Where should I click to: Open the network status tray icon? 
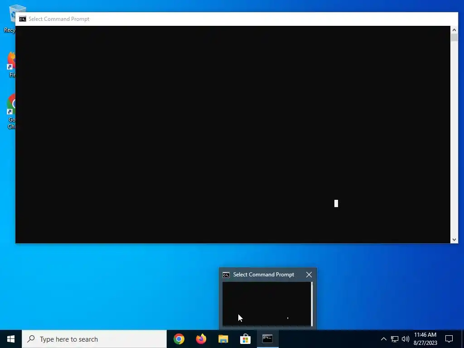pos(395,339)
